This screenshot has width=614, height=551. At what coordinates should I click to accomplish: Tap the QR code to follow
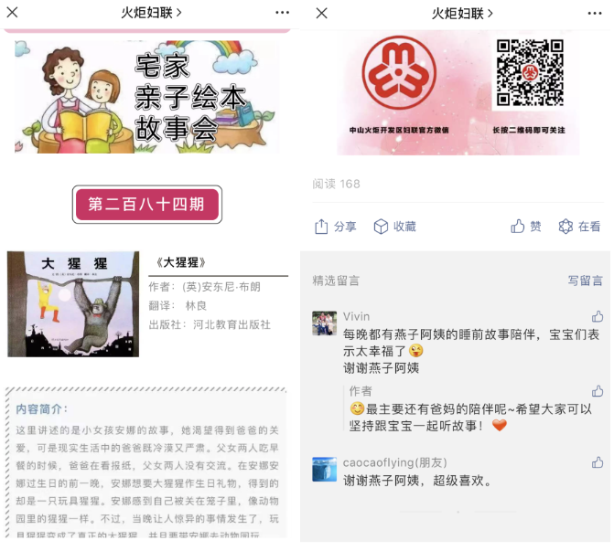(530, 73)
